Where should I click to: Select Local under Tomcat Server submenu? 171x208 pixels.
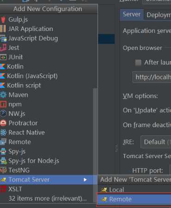(x=134, y=190)
